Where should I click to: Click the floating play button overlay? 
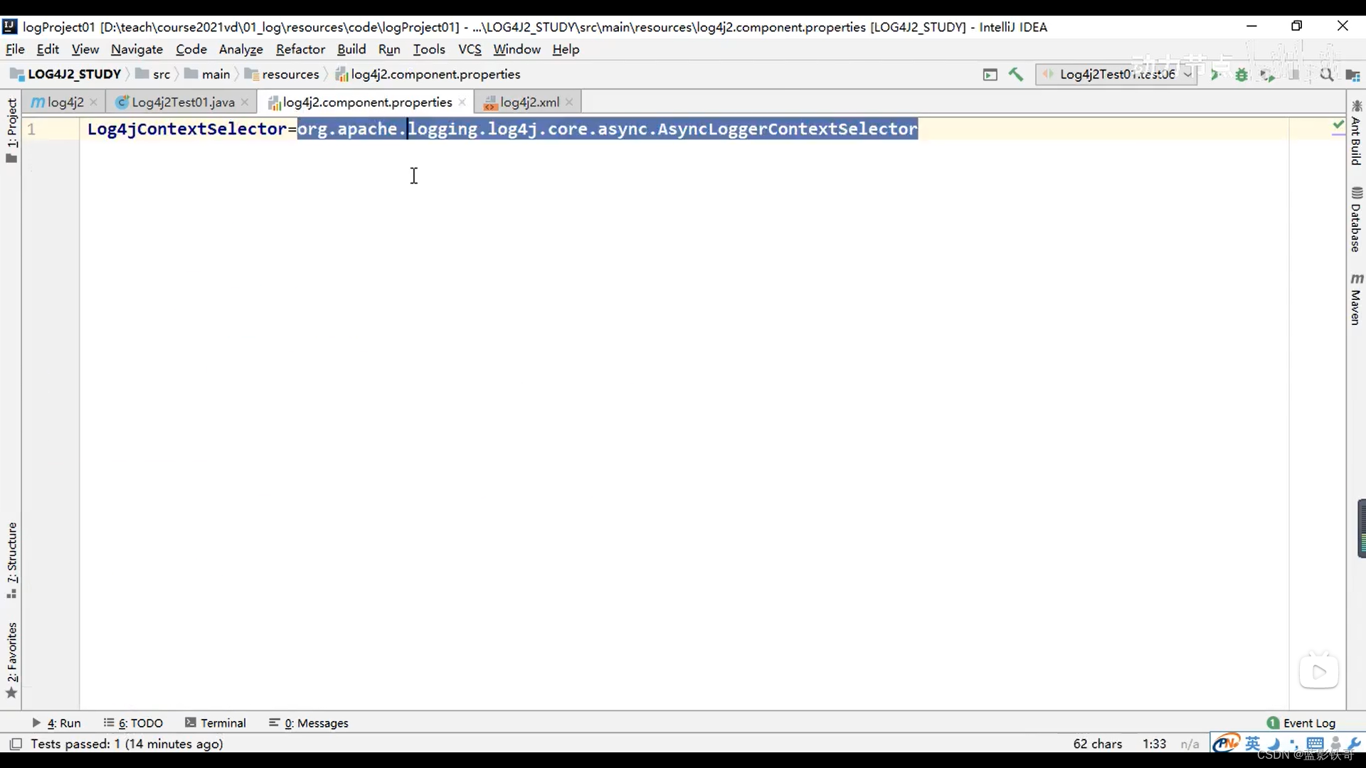pos(1318,671)
